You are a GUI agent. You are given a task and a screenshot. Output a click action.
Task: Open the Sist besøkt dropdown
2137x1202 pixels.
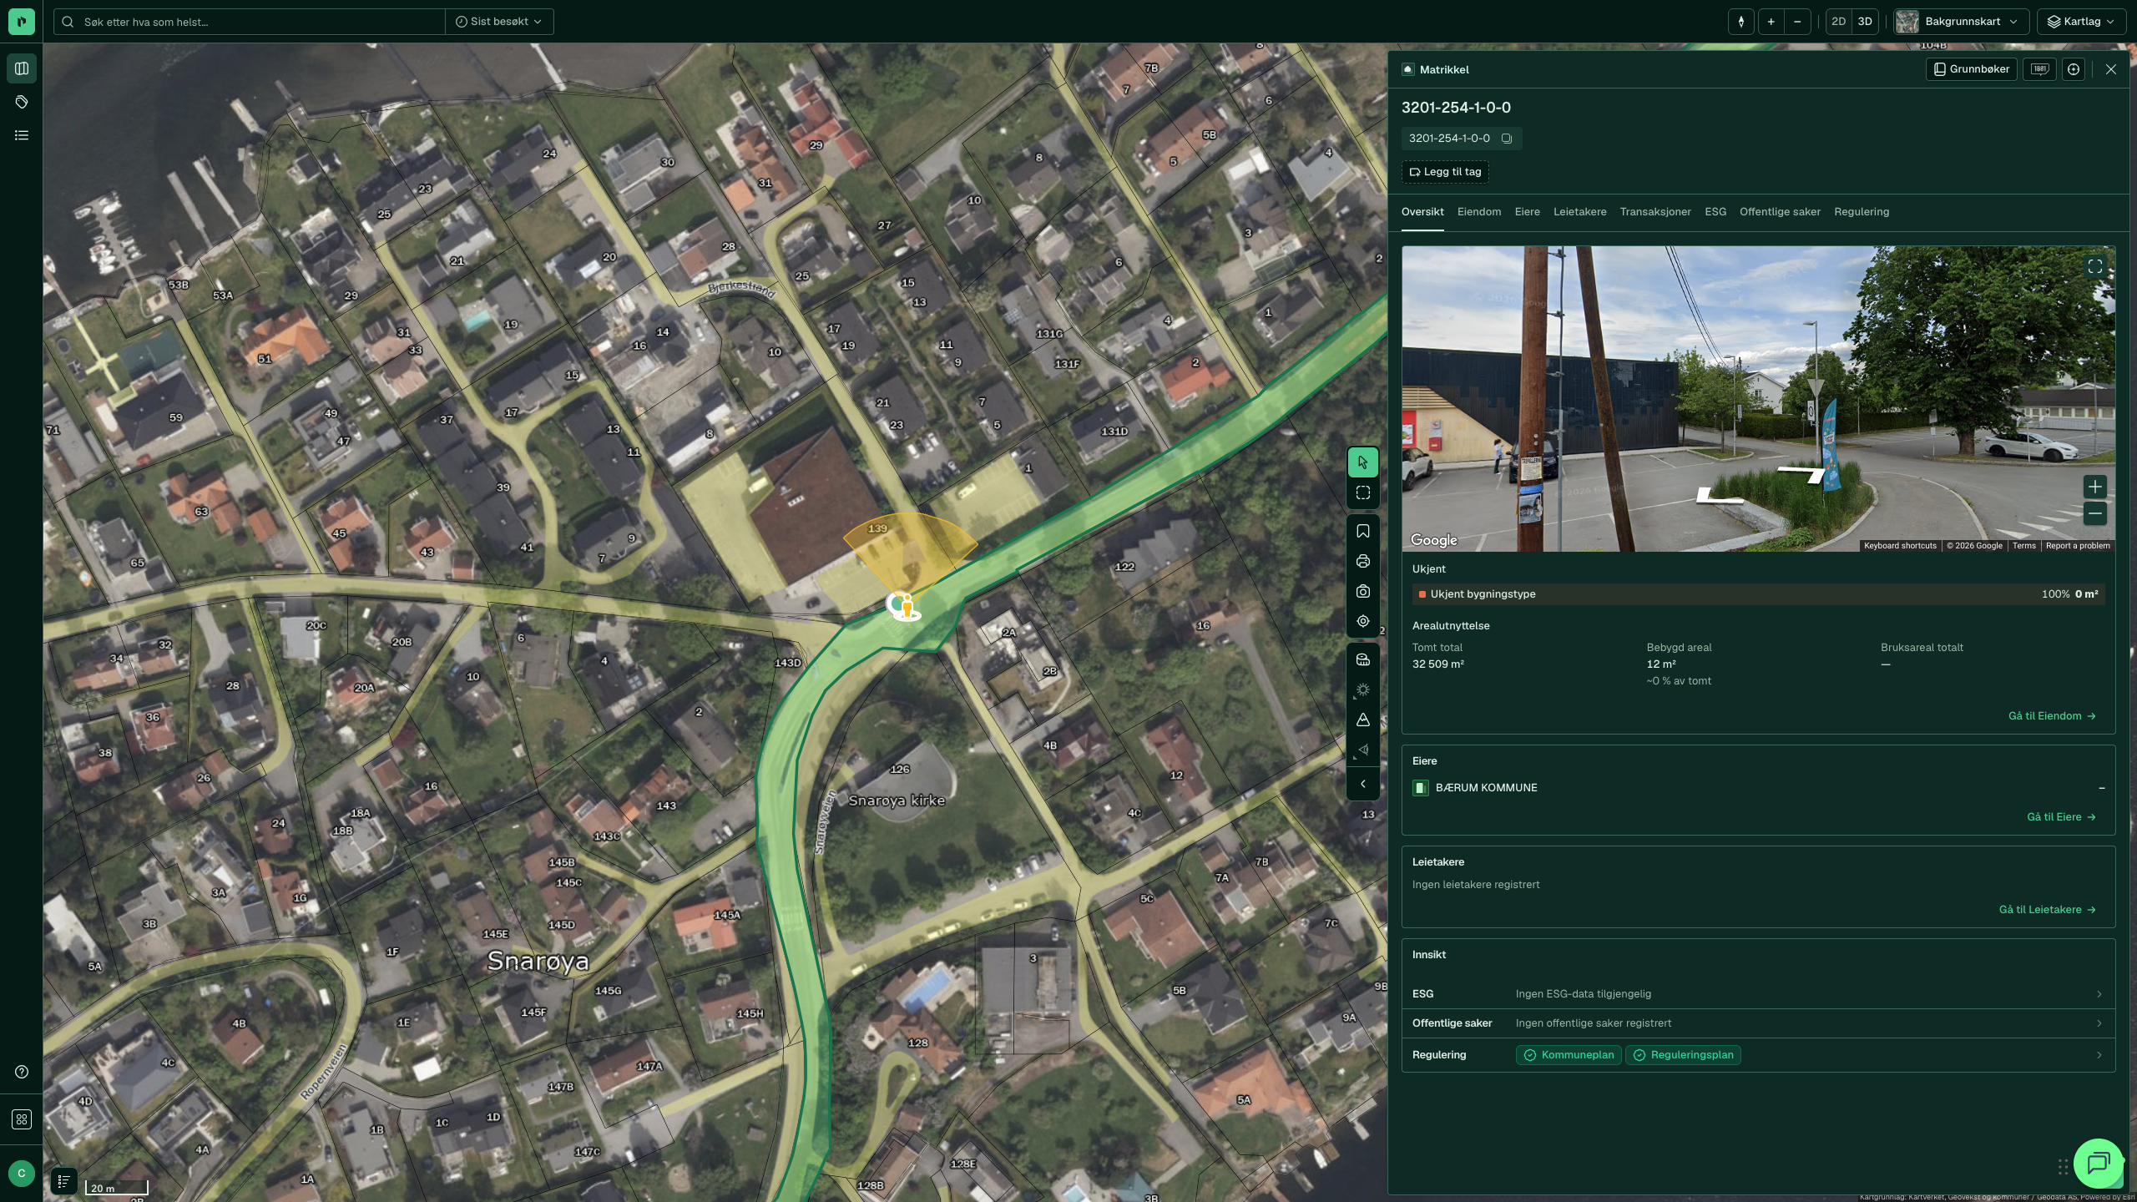pyautogui.click(x=499, y=22)
